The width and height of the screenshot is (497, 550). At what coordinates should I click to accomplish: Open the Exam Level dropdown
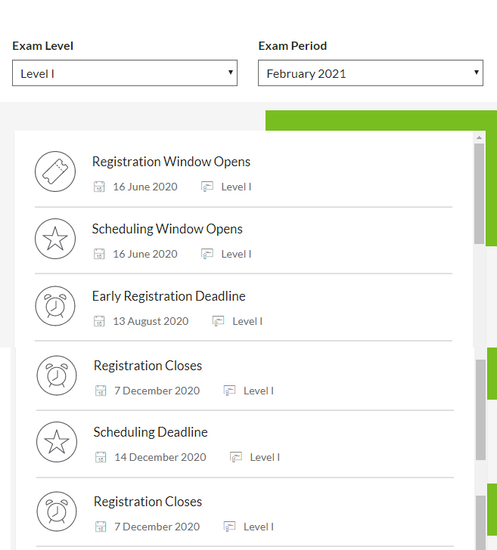125,73
